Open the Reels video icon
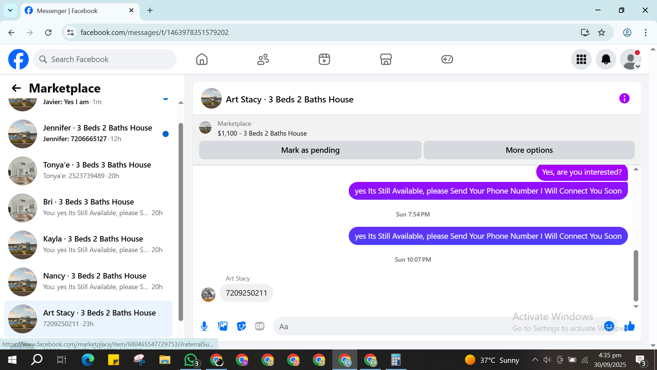 tap(324, 59)
